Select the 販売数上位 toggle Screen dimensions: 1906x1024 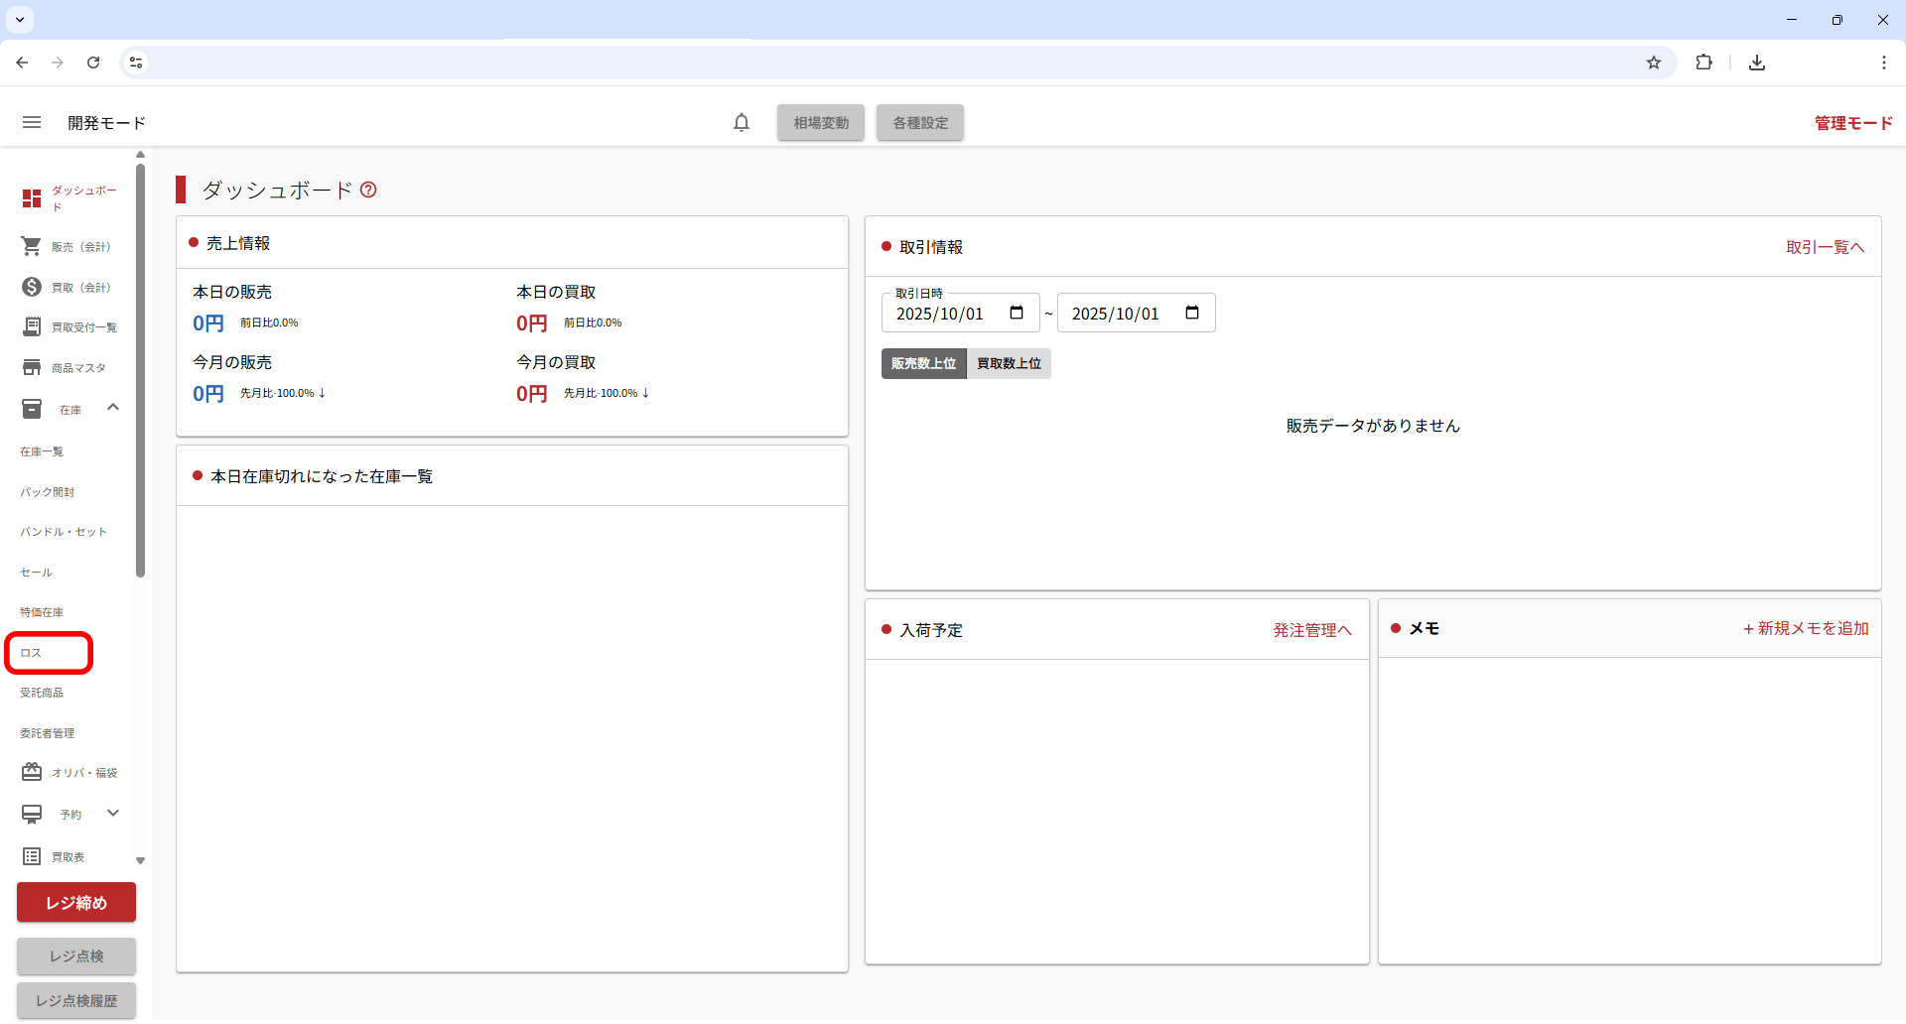click(923, 363)
